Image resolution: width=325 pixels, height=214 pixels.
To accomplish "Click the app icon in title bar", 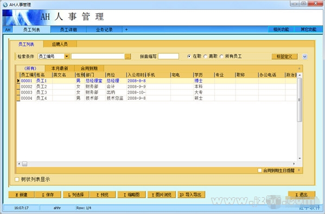I will tap(5, 4).
